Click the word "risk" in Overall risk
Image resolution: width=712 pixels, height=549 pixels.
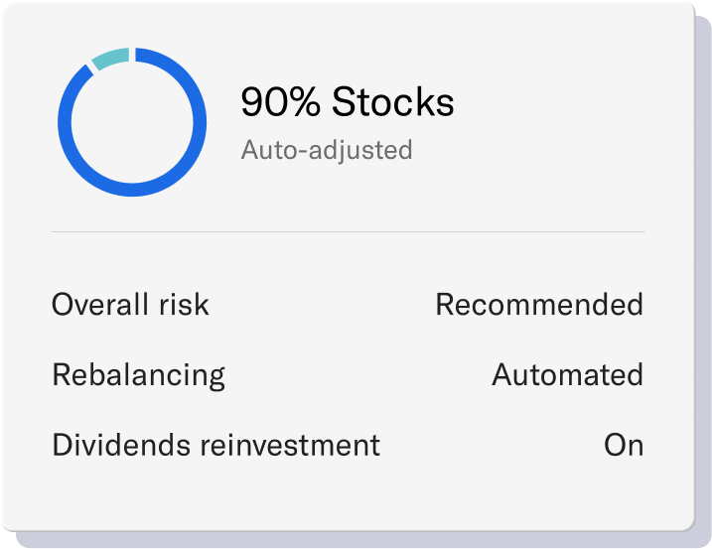tap(183, 304)
